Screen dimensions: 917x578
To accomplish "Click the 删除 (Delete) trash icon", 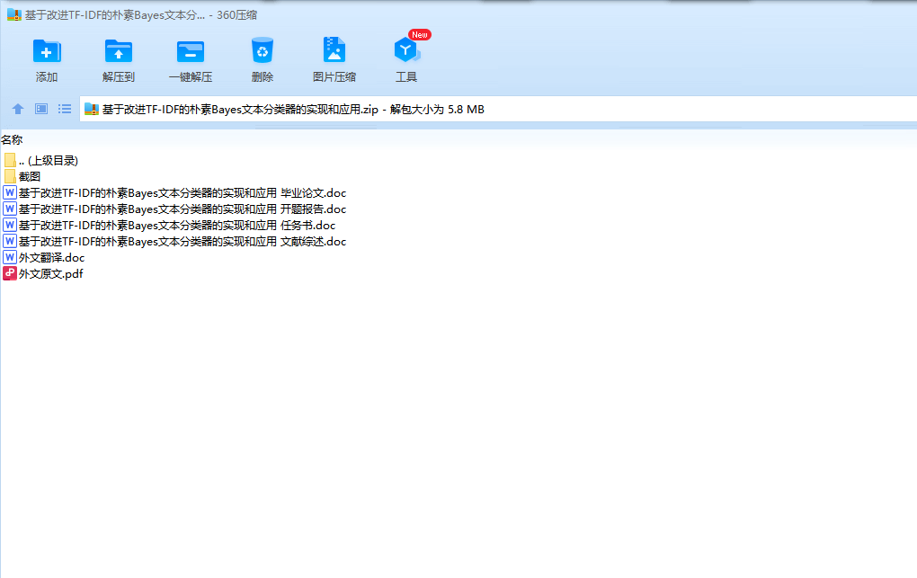I will tap(262, 50).
